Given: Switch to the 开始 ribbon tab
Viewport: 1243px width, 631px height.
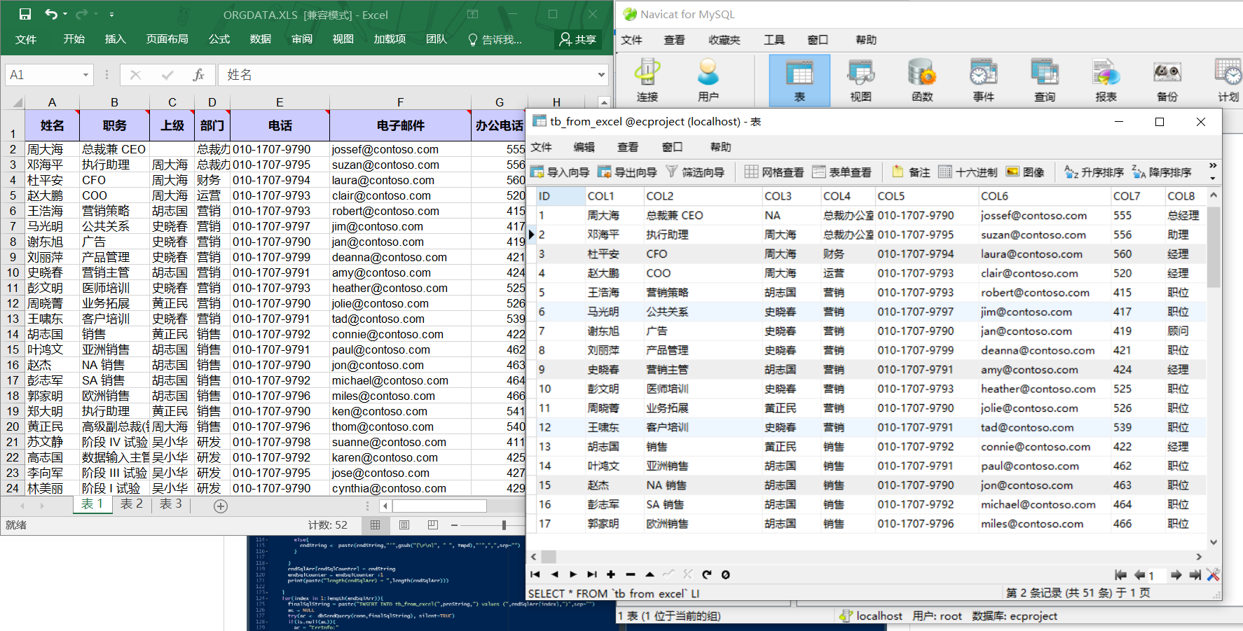Looking at the screenshot, I should pyautogui.click(x=74, y=39).
